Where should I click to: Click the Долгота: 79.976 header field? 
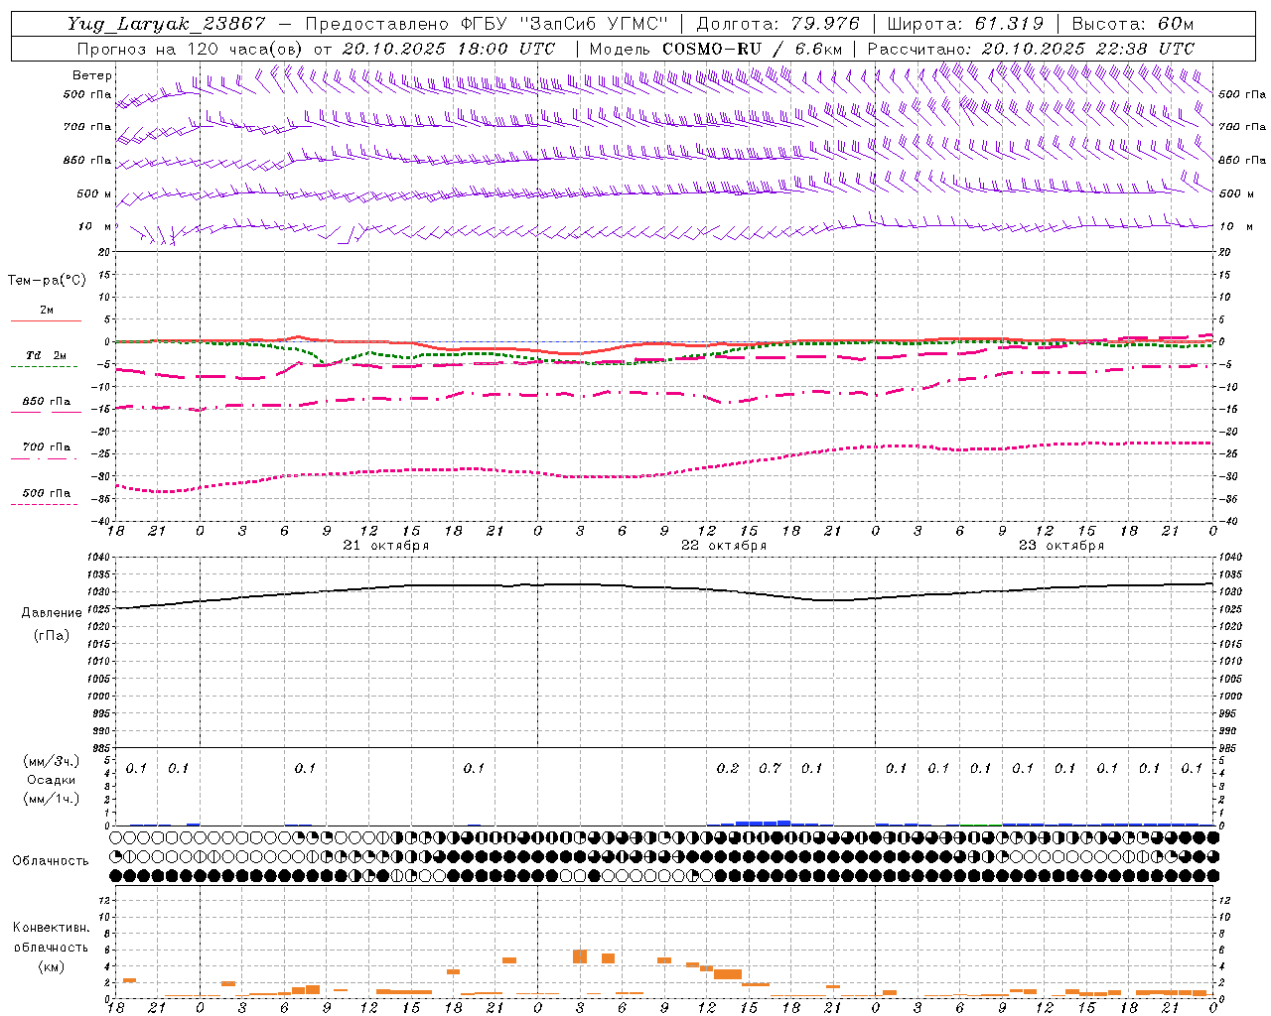[777, 24]
